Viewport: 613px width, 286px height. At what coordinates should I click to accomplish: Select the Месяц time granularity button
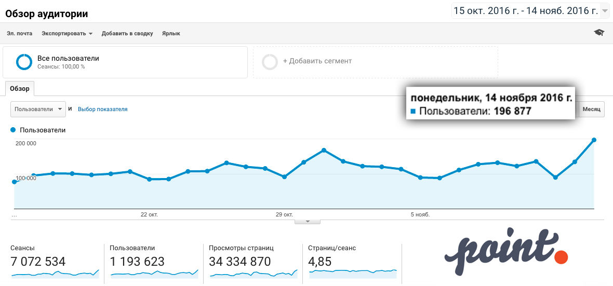click(x=592, y=110)
